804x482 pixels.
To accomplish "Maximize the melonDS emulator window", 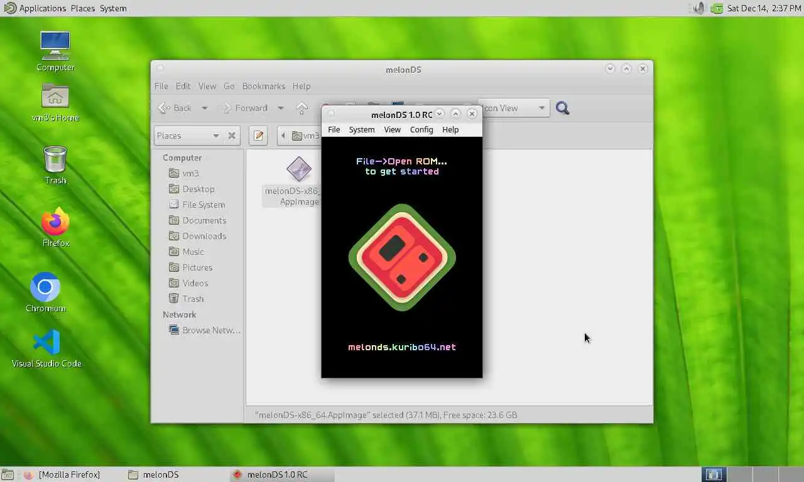I will click(456, 114).
